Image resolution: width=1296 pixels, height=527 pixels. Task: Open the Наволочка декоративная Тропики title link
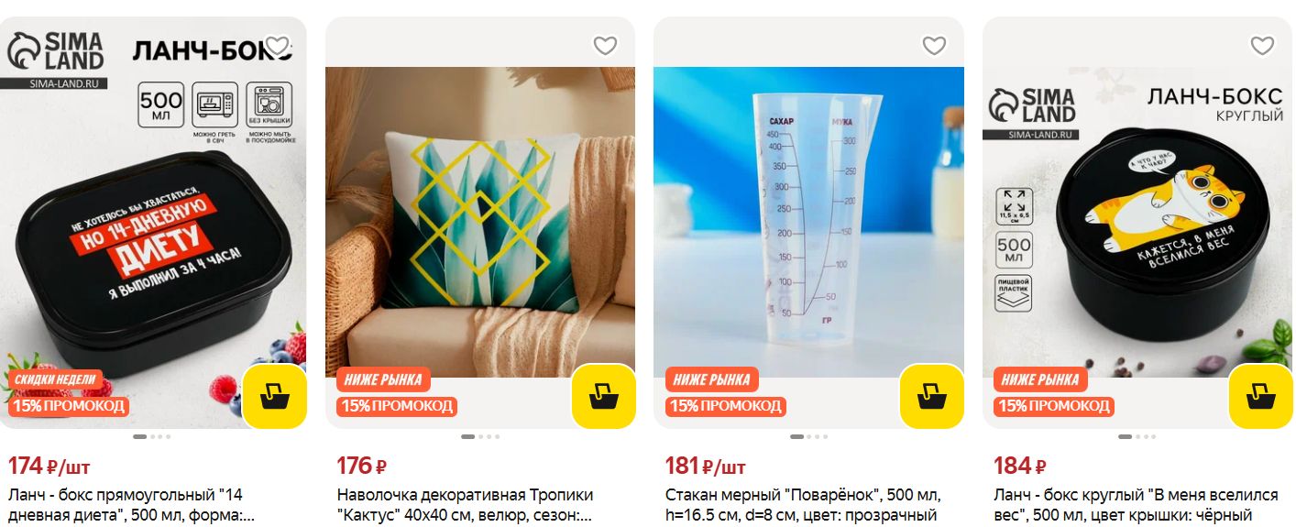[x=466, y=505]
